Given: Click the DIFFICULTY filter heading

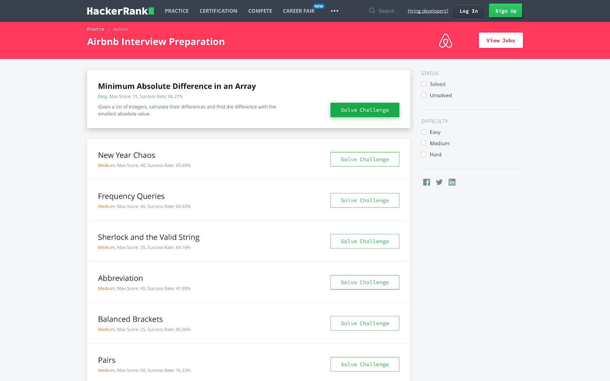Looking at the screenshot, I should point(435,121).
